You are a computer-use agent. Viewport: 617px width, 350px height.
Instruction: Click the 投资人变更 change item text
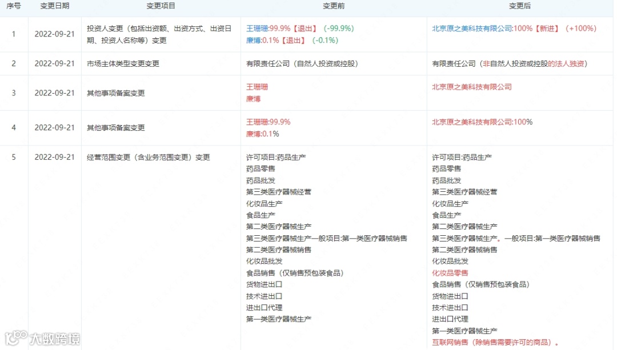pyautogui.click(x=159, y=34)
